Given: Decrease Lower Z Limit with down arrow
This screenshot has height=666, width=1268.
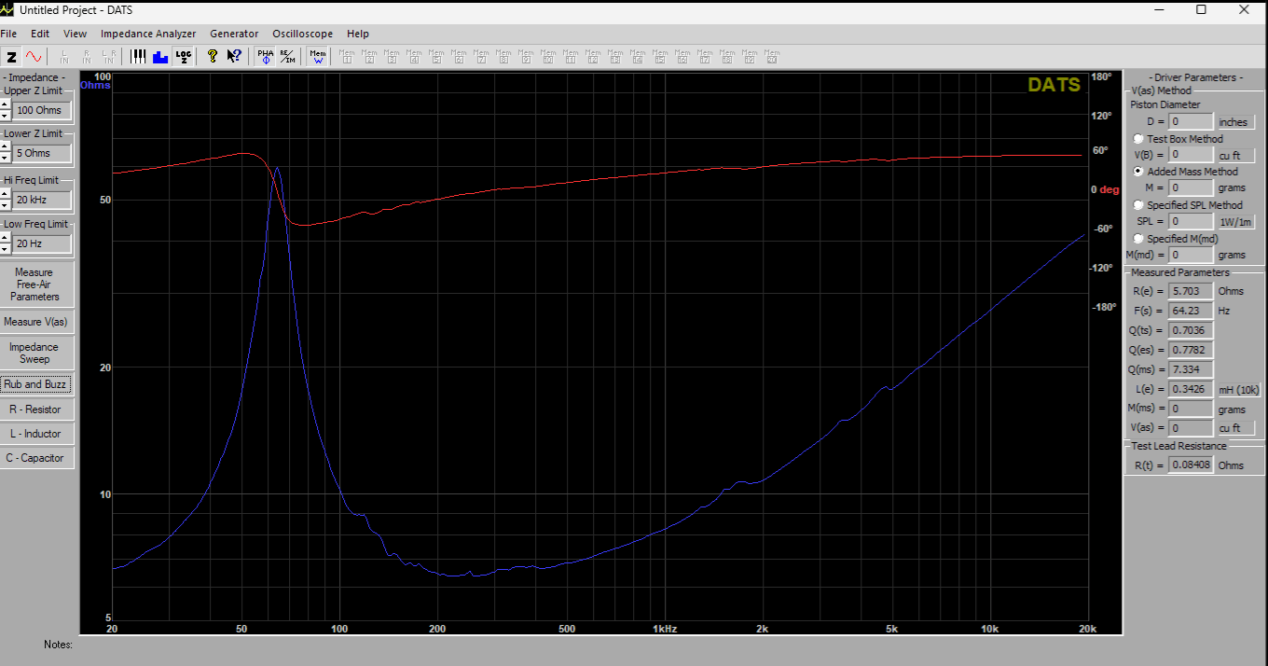Looking at the screenshot, I should tap(5, 158).
